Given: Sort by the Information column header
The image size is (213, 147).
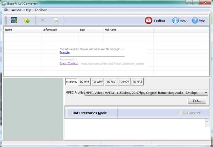Looking at the screenshot, I should click(60, 30).
